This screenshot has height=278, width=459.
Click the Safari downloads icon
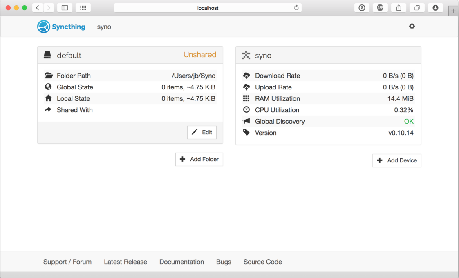pyautogui.click(x=435, y=8)
